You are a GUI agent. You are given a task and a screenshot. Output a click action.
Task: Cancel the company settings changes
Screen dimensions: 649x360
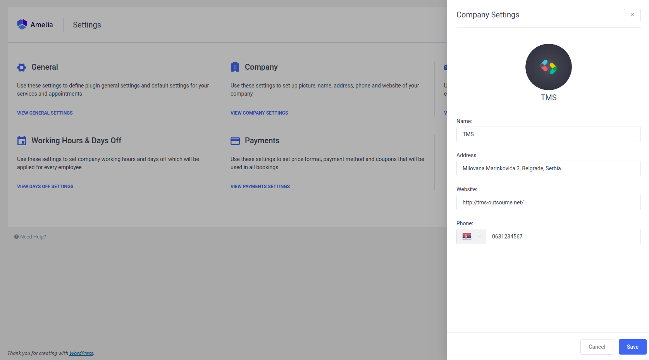(597, 346)
